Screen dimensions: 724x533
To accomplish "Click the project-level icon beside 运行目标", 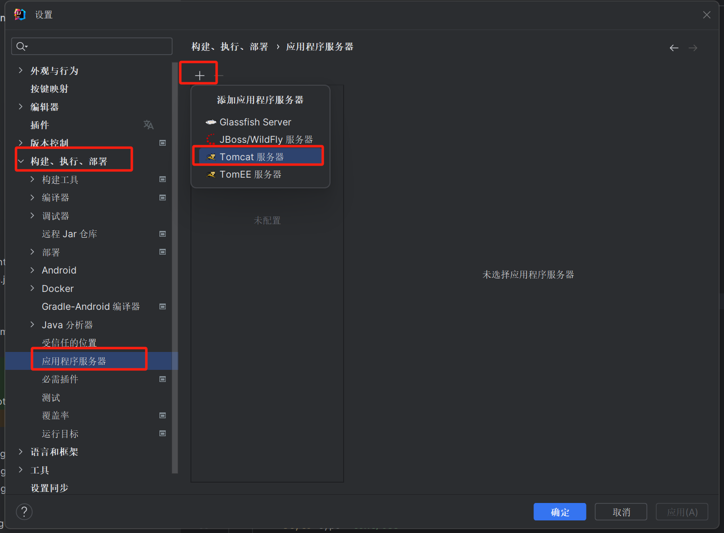I will pyautogui.click(x=163, y=433).
